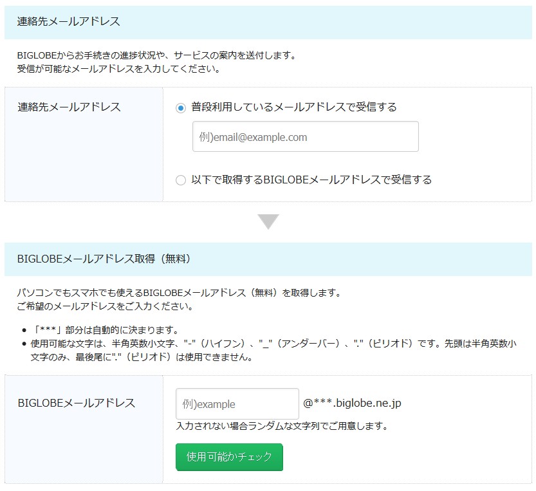Click the 入力されない場合ランダムな文字列でご用意します note
The height and width of the screenshot is (491, 536).
pos(282,426)
